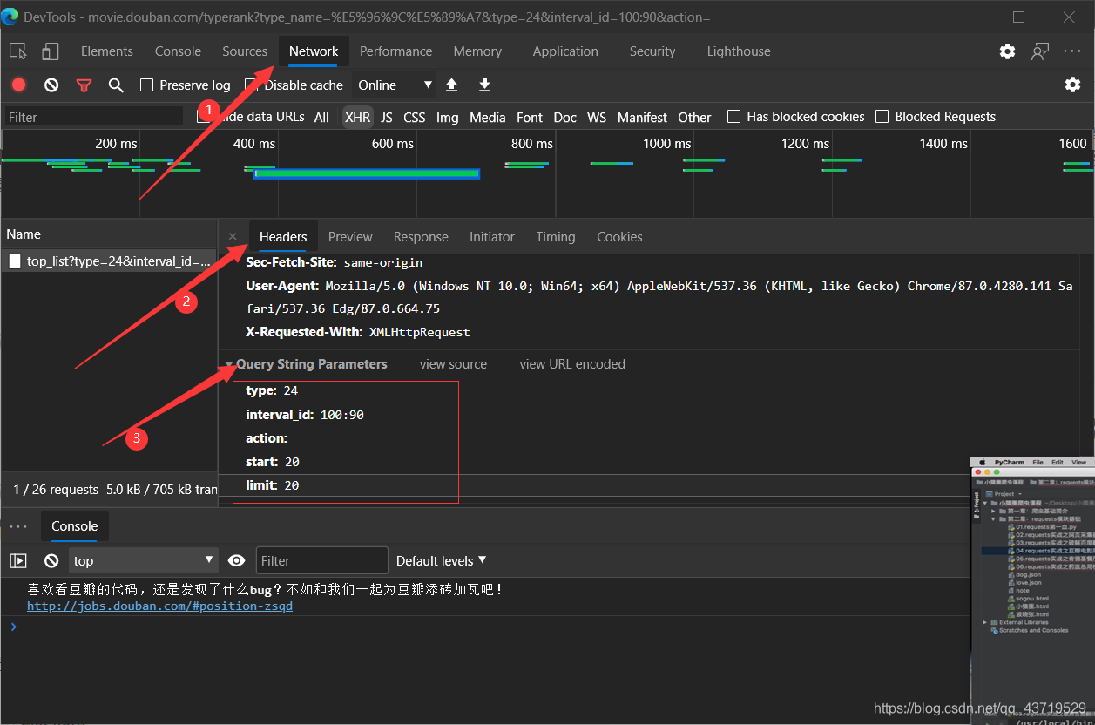The height and width of the screenshot is (725, 1095).
Task: Select the All request type filter
Action: pos(321,117)
